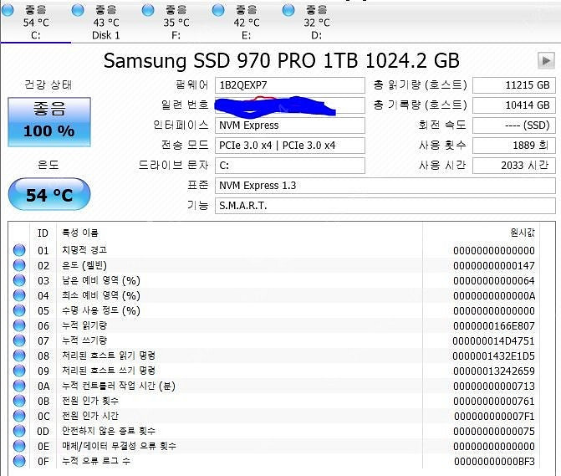Viewport: 561px width, 476px height.
Task: Switch to the E: drive tab
Action: pyautogui.click(x=246, y=23)
